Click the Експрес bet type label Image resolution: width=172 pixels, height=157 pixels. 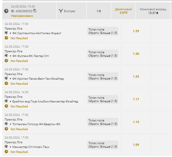(70, 11)
